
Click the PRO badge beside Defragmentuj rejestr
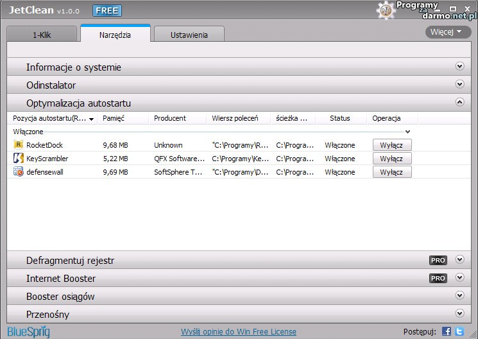click(438, 261)
